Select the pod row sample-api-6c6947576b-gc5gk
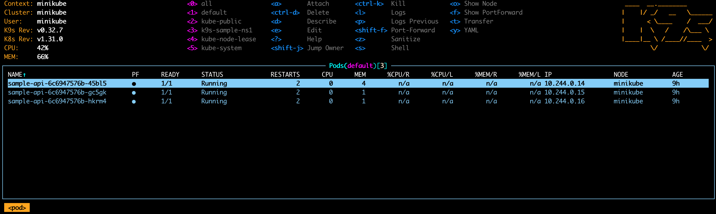 point(358,92)
